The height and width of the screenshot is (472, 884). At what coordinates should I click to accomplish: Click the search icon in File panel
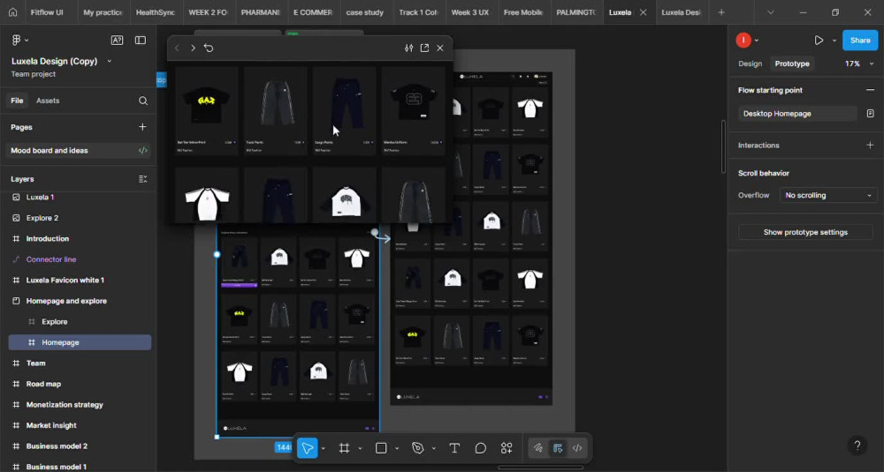point(143,101)
